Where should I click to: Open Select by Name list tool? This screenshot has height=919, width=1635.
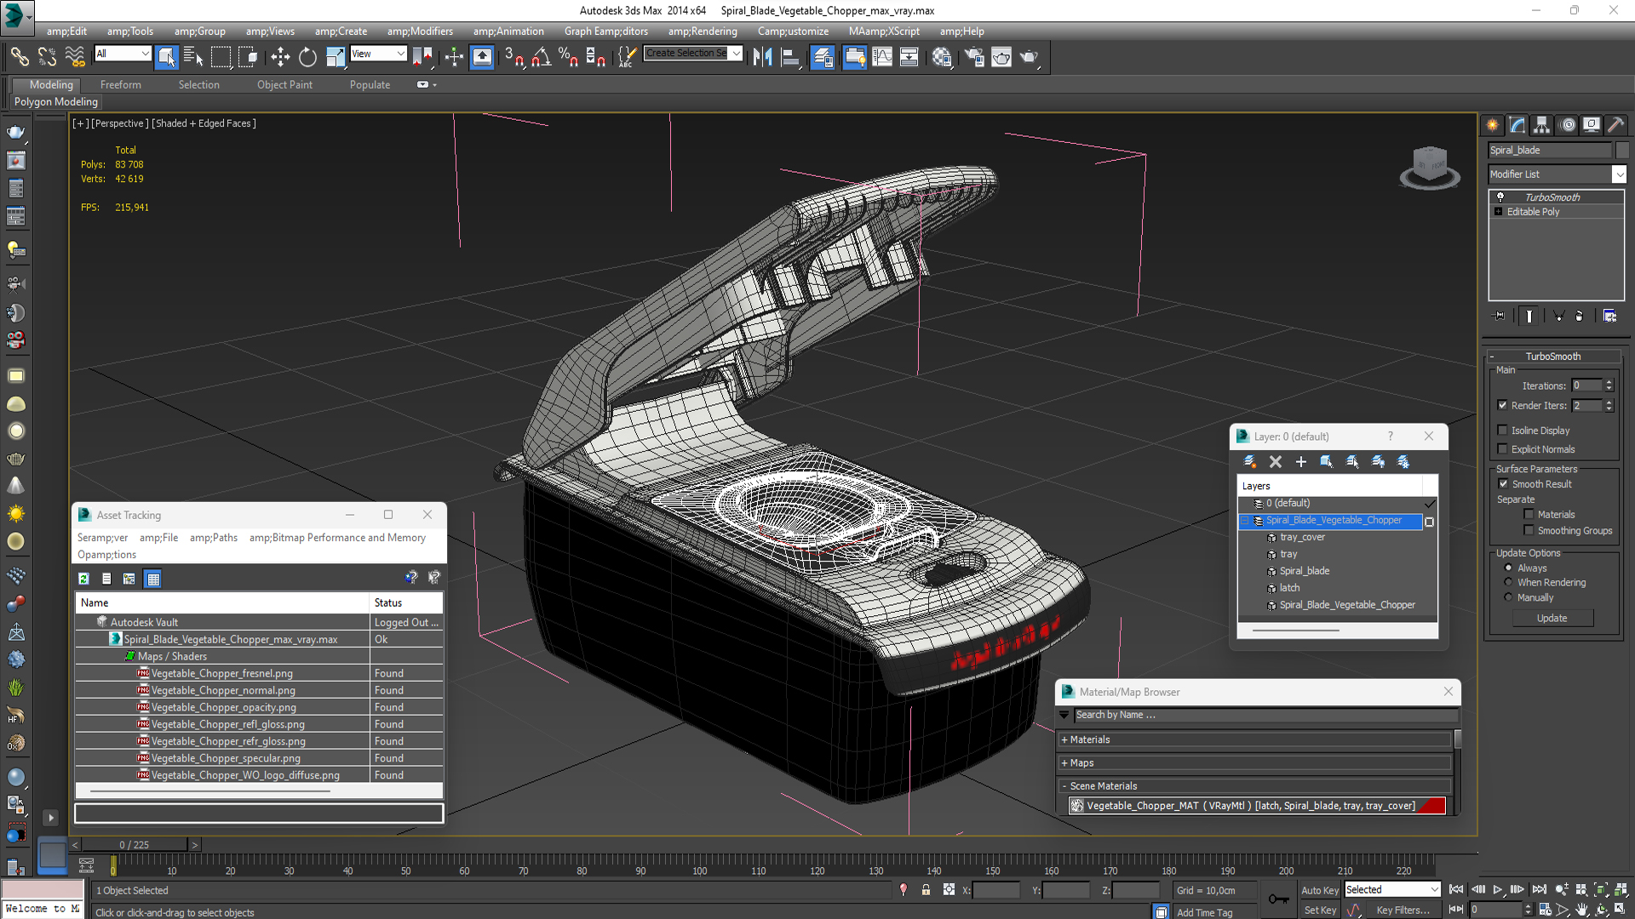pyautogui.click(x=193, y=57)
